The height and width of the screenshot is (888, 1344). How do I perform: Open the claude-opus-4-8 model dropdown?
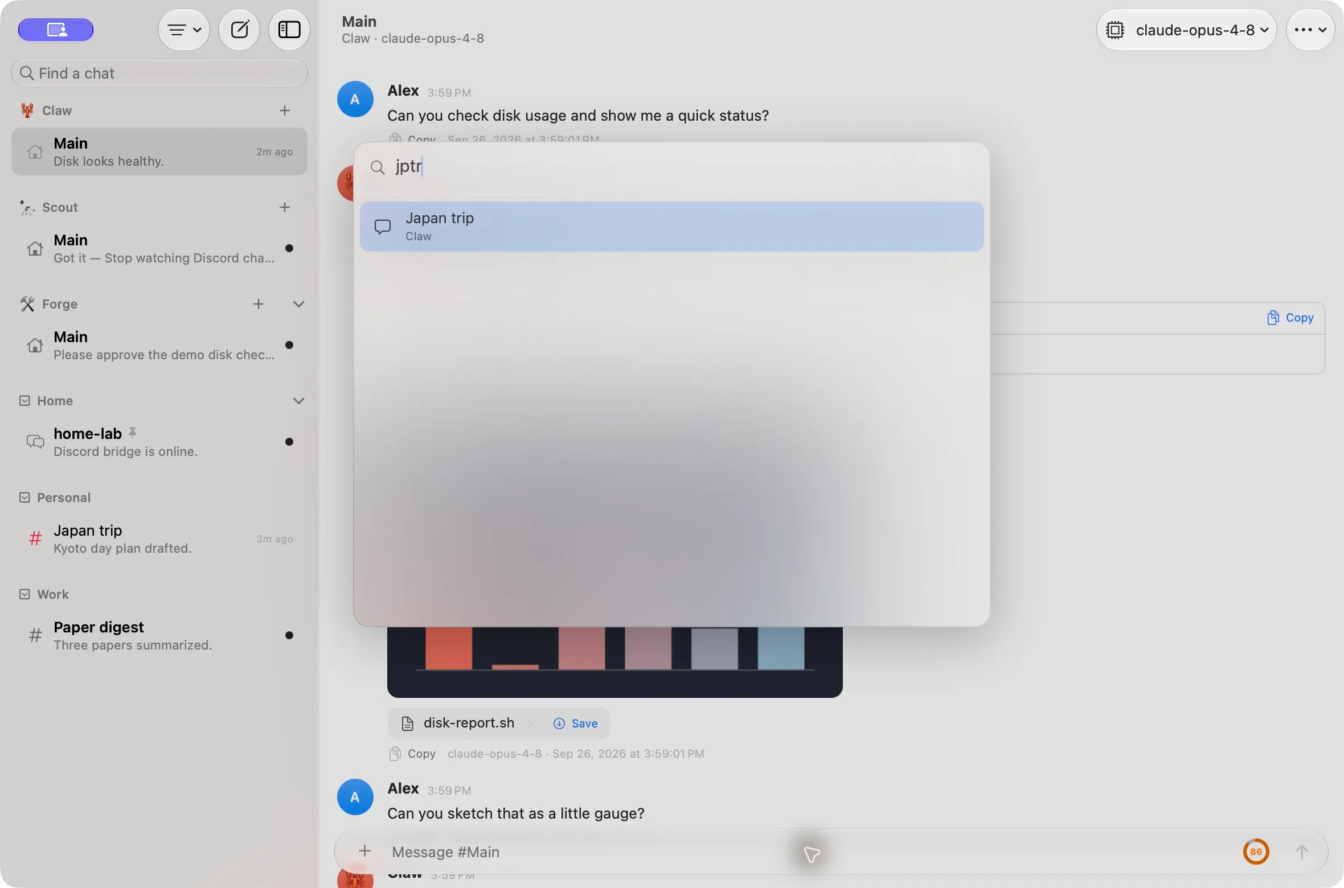[x=1187, y=30]
